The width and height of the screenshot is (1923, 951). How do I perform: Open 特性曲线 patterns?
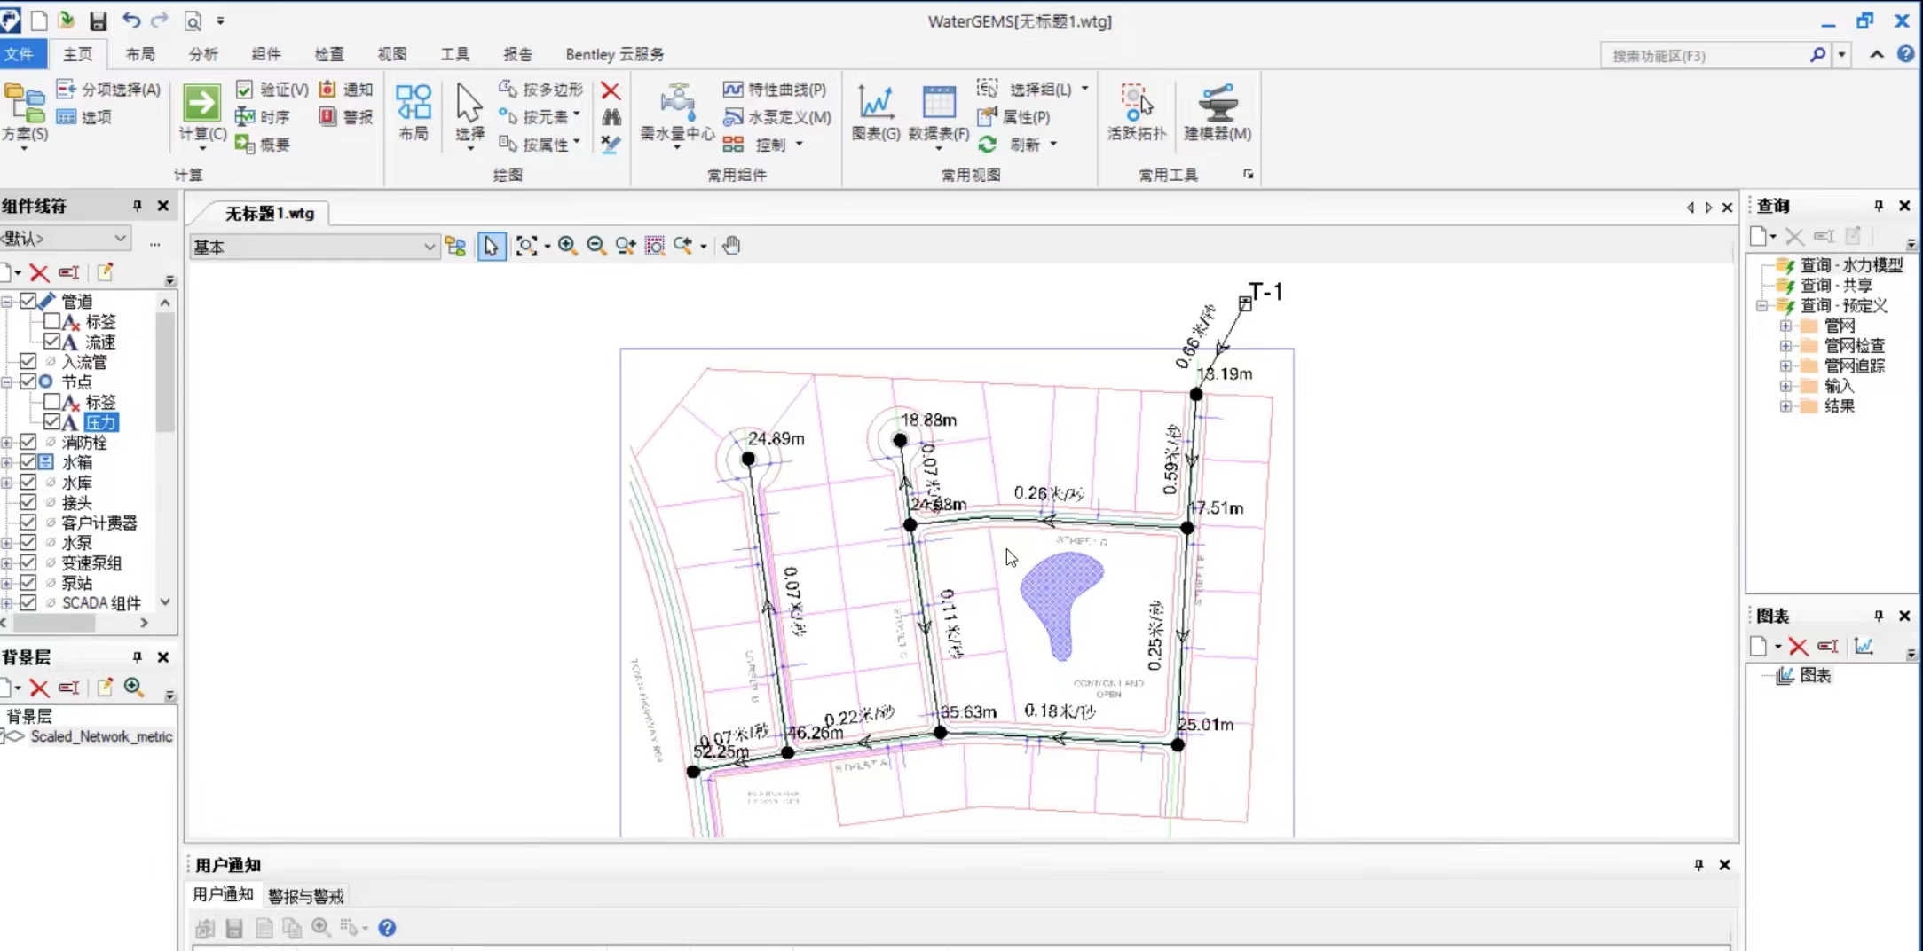tap(775, 90)
